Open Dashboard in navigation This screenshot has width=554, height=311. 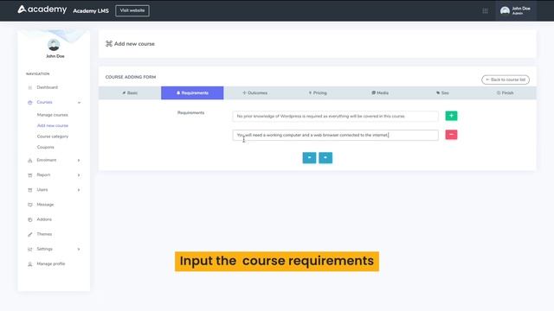pyautogui.click(x=48, y=87)
